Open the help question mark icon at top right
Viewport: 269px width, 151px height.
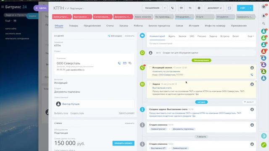tap(264, 7)
